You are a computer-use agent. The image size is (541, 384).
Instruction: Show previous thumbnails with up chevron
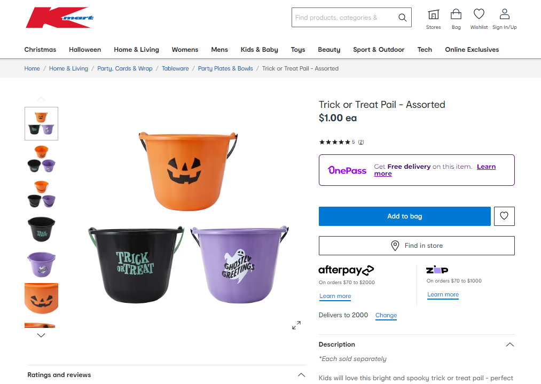(x=41, y=99)
